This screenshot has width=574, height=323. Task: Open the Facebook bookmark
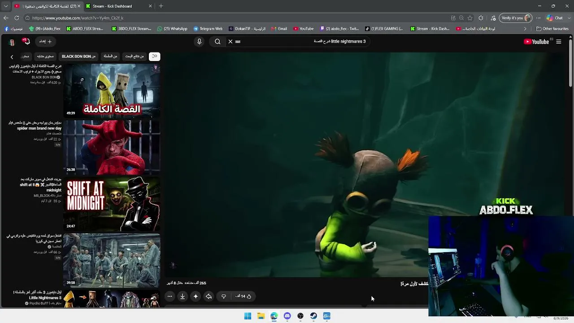pyautogui.click(x=13, y=29)
